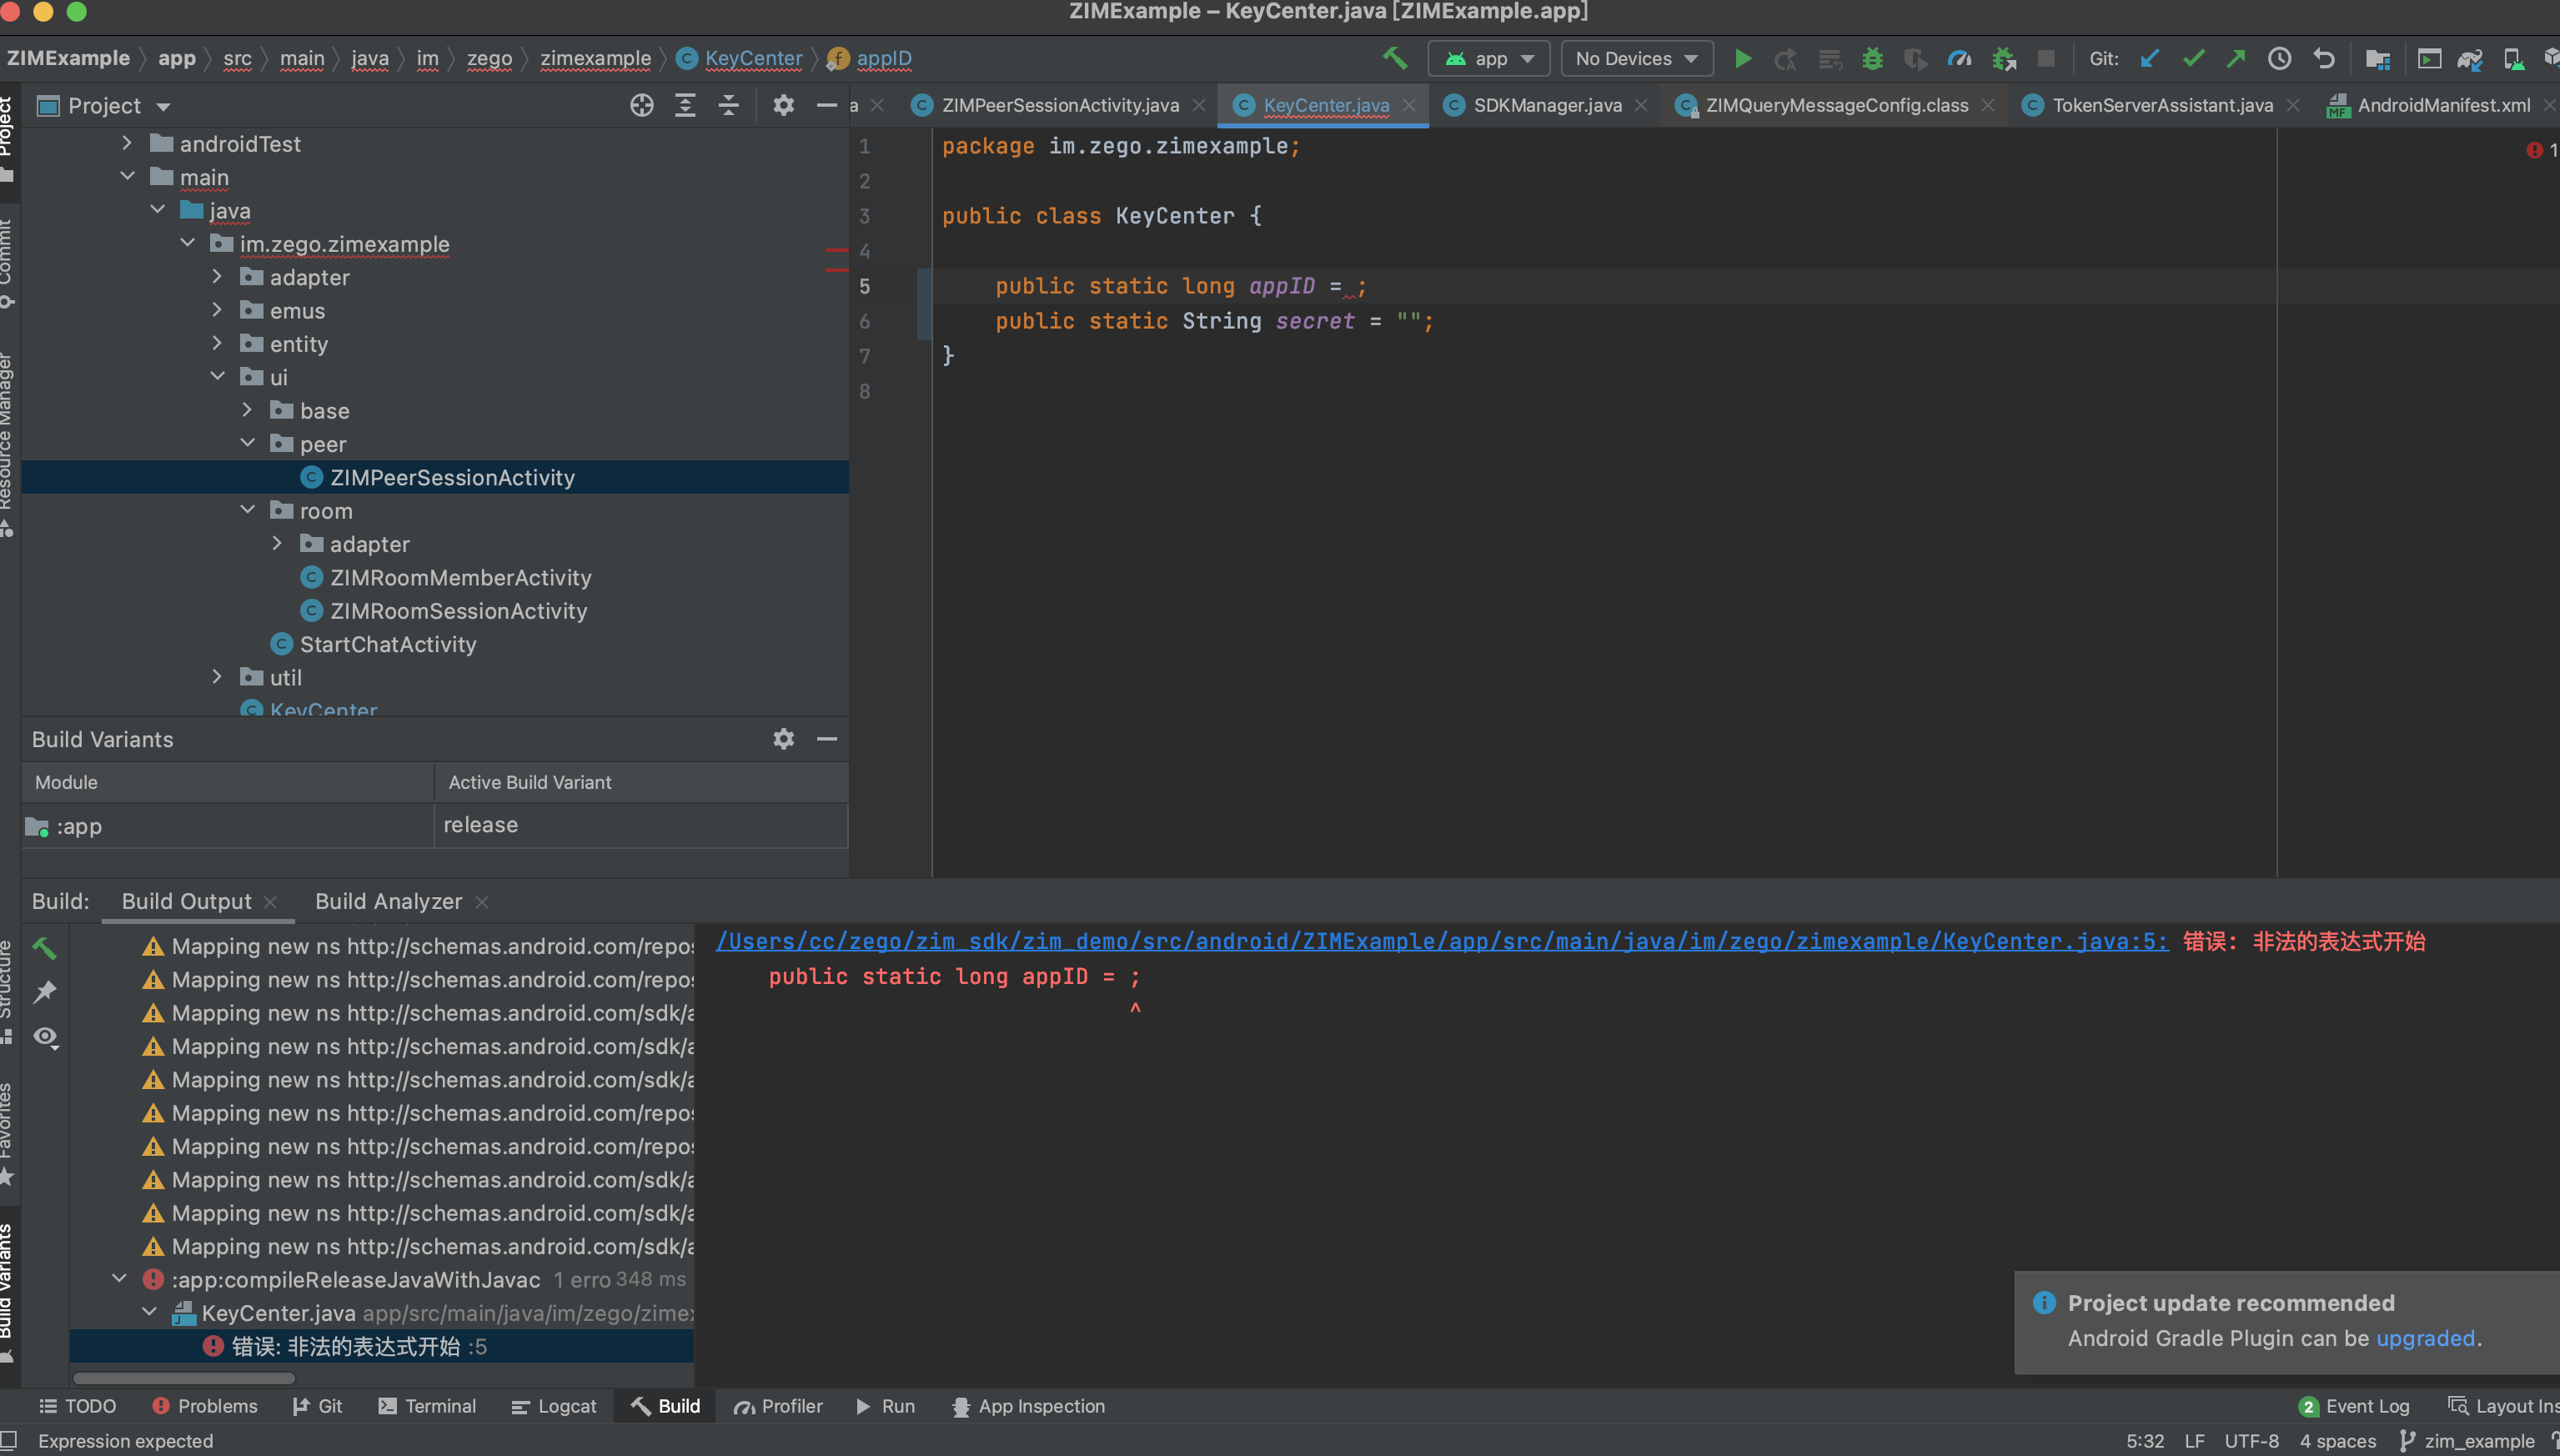Viewport: 2560px width, 1456px height.
Task: Select StartChatActivity in project tree
Action: coord(388,644)
